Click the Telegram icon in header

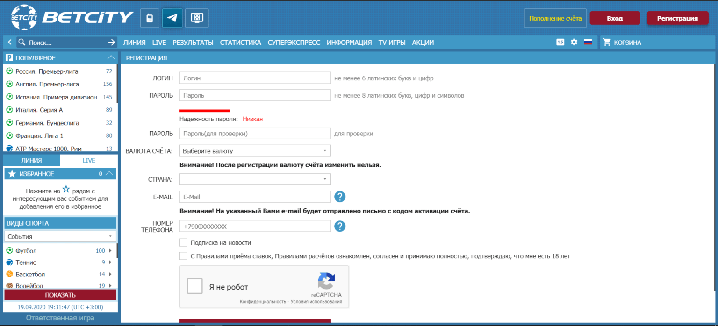point(172,18)
